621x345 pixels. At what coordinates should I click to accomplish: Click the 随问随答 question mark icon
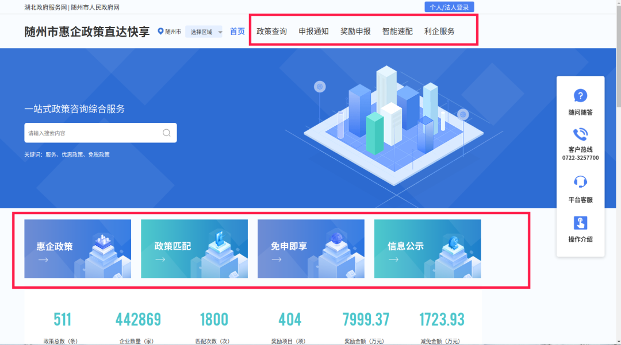(x=580, y=96)
